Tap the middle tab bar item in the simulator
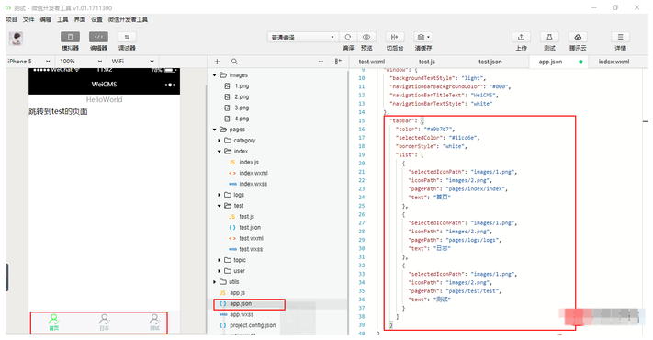This screenshot has height=340, width=653. pyautogui.click(x=104, y=323)
